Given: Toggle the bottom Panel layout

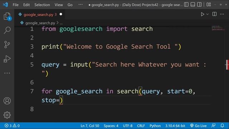Looking at the screenshot, I should 193,5.
